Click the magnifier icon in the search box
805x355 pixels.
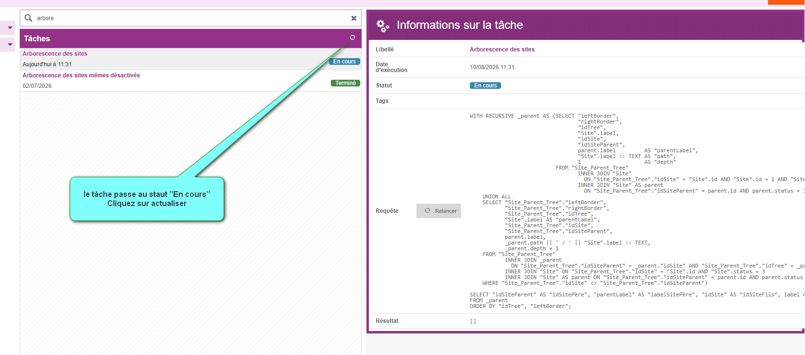point(28,18)
